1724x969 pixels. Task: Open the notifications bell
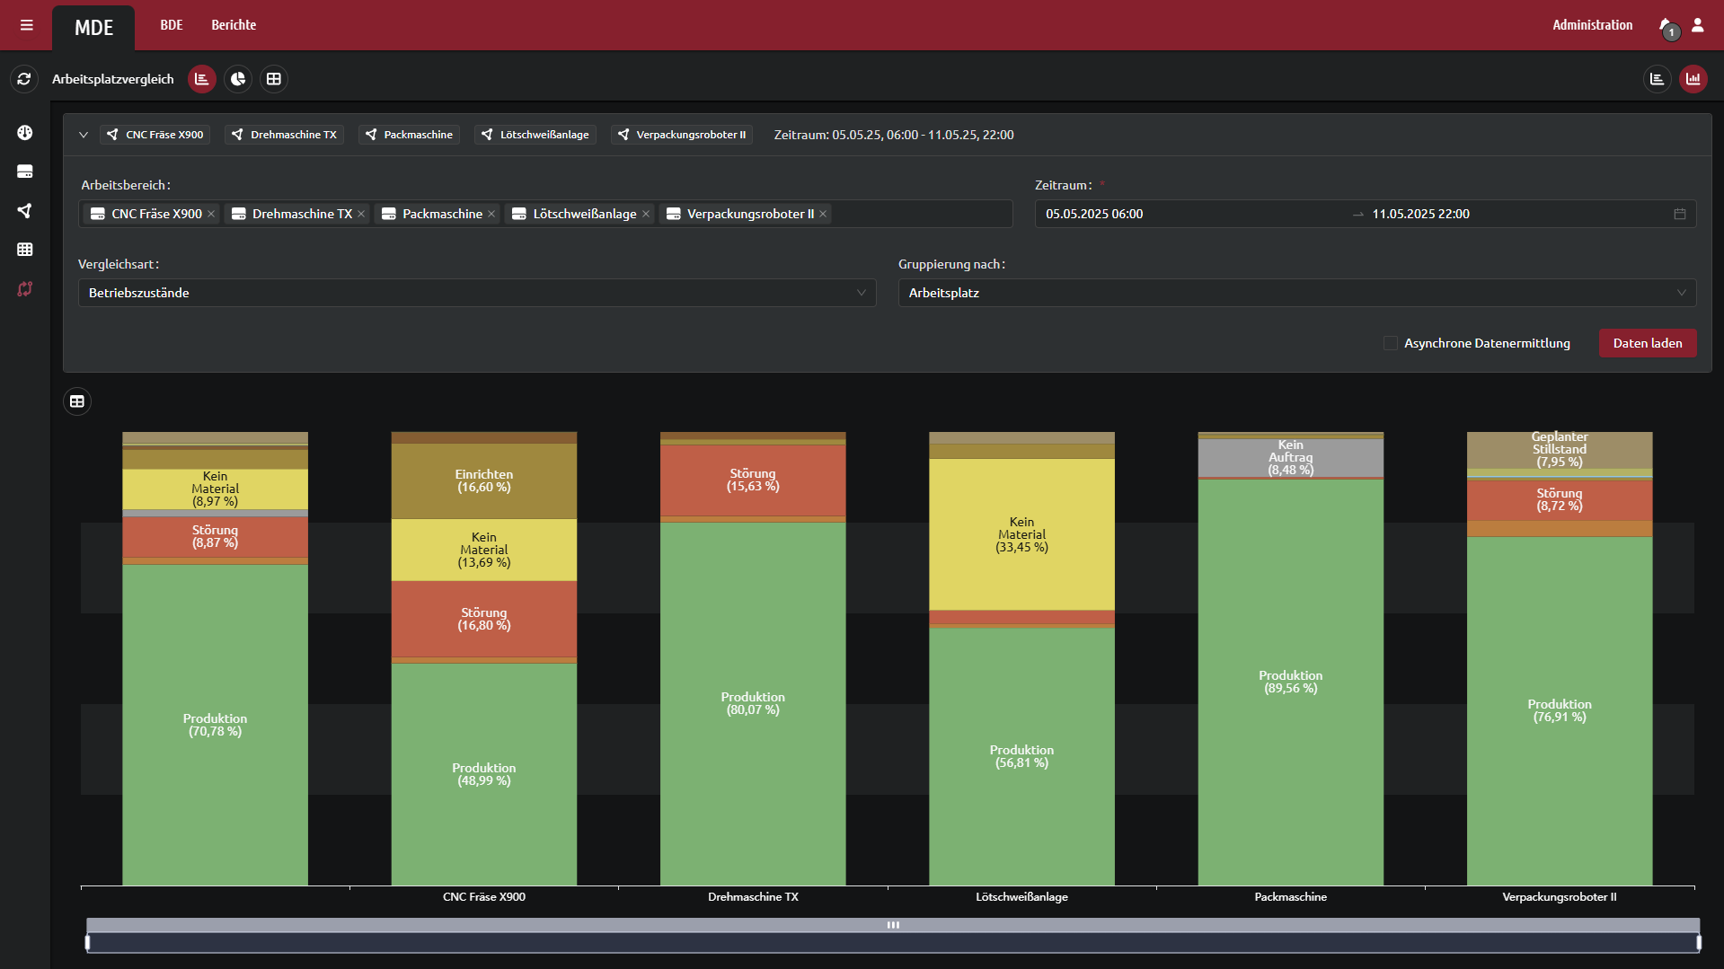click(1667, 26)
